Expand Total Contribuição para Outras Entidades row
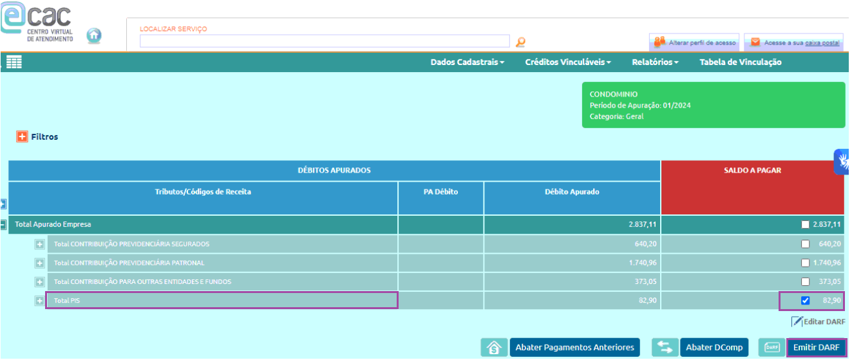The image size is (852, 360). click(x=39, y=282)
